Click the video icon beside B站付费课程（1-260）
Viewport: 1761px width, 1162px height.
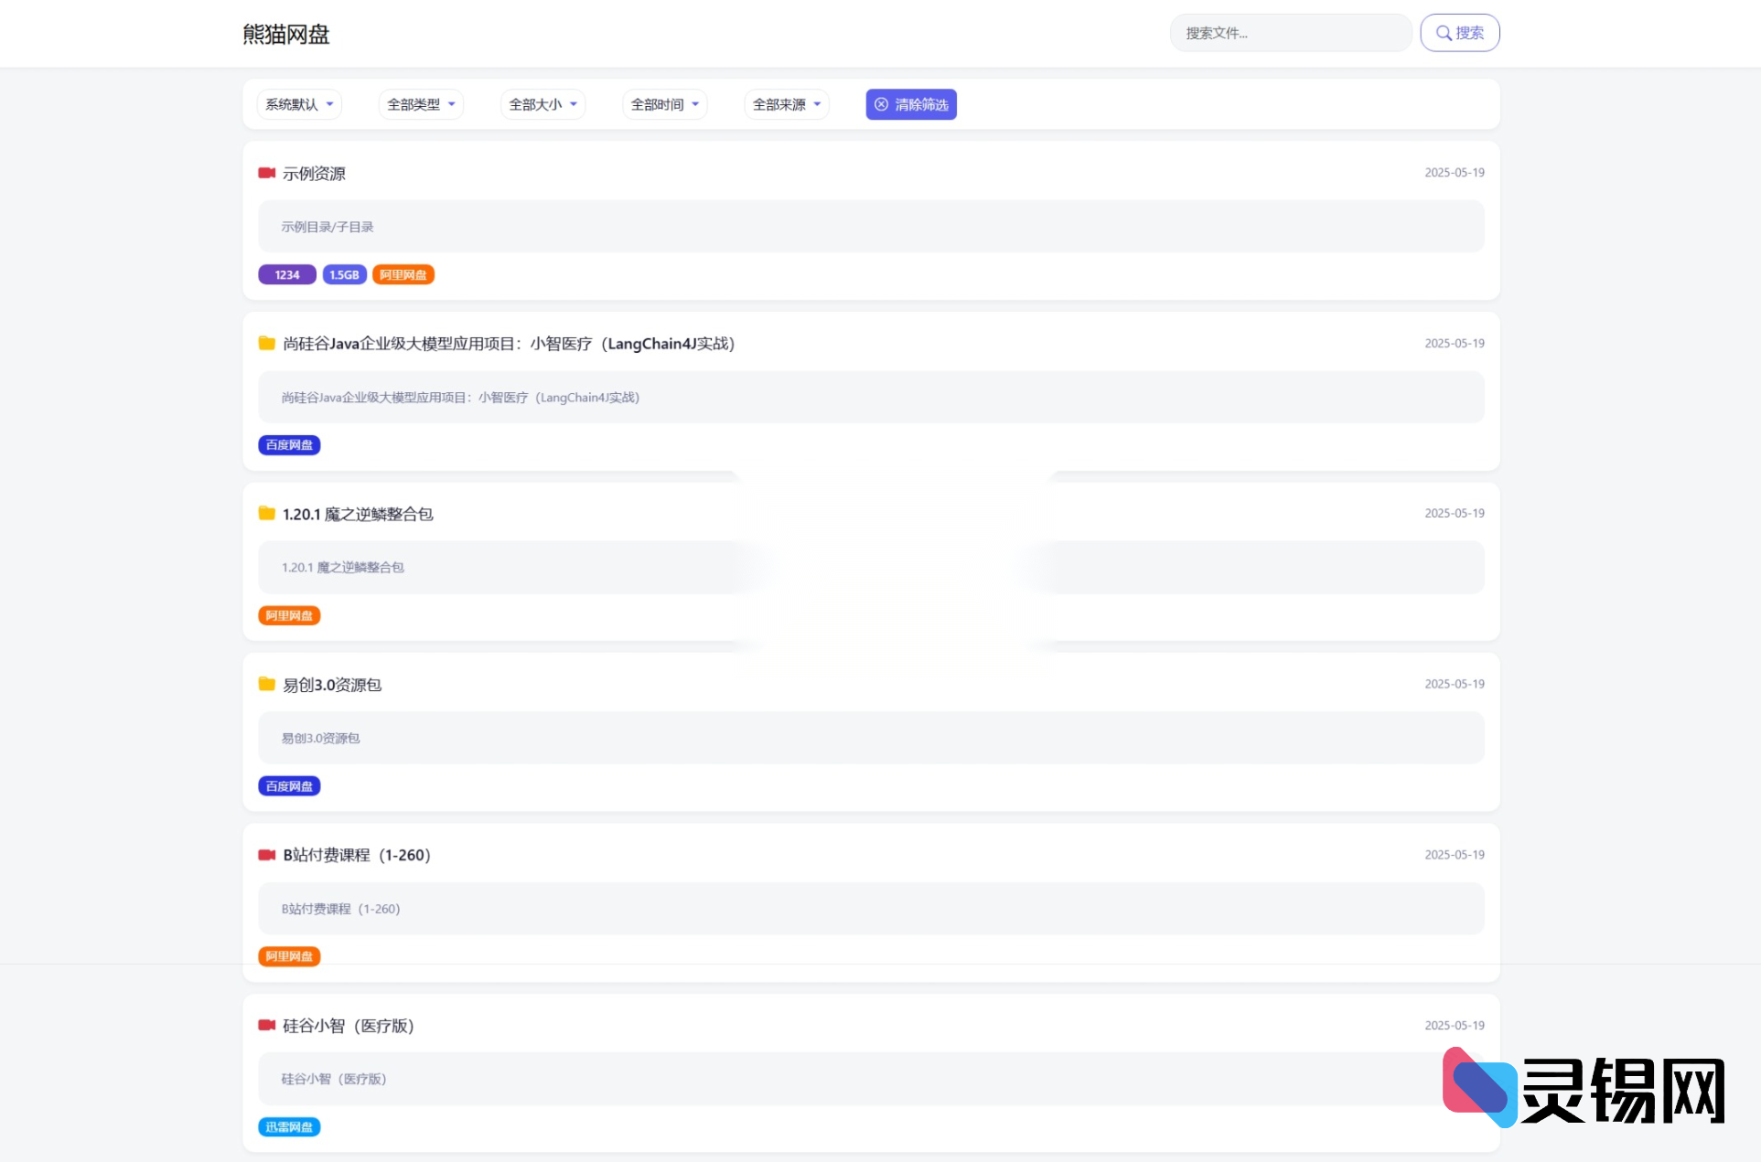tap(266, 855)
